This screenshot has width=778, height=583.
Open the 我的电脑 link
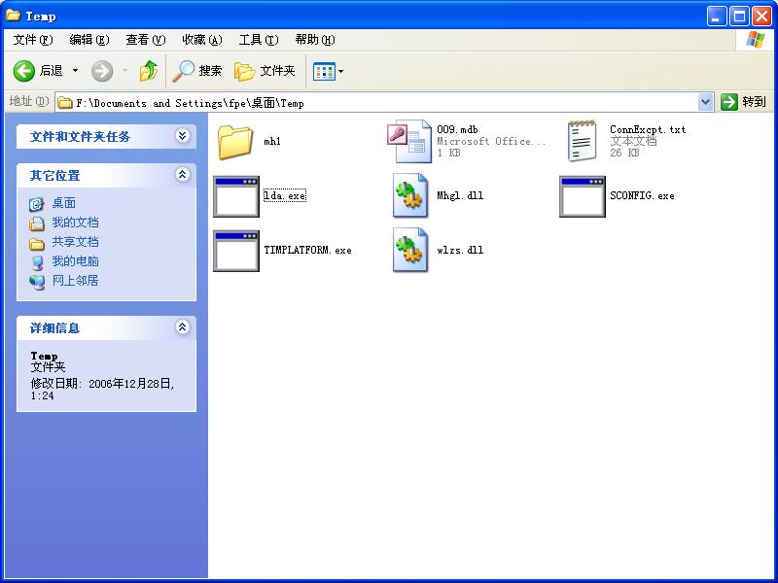click(x=76, y=260)
